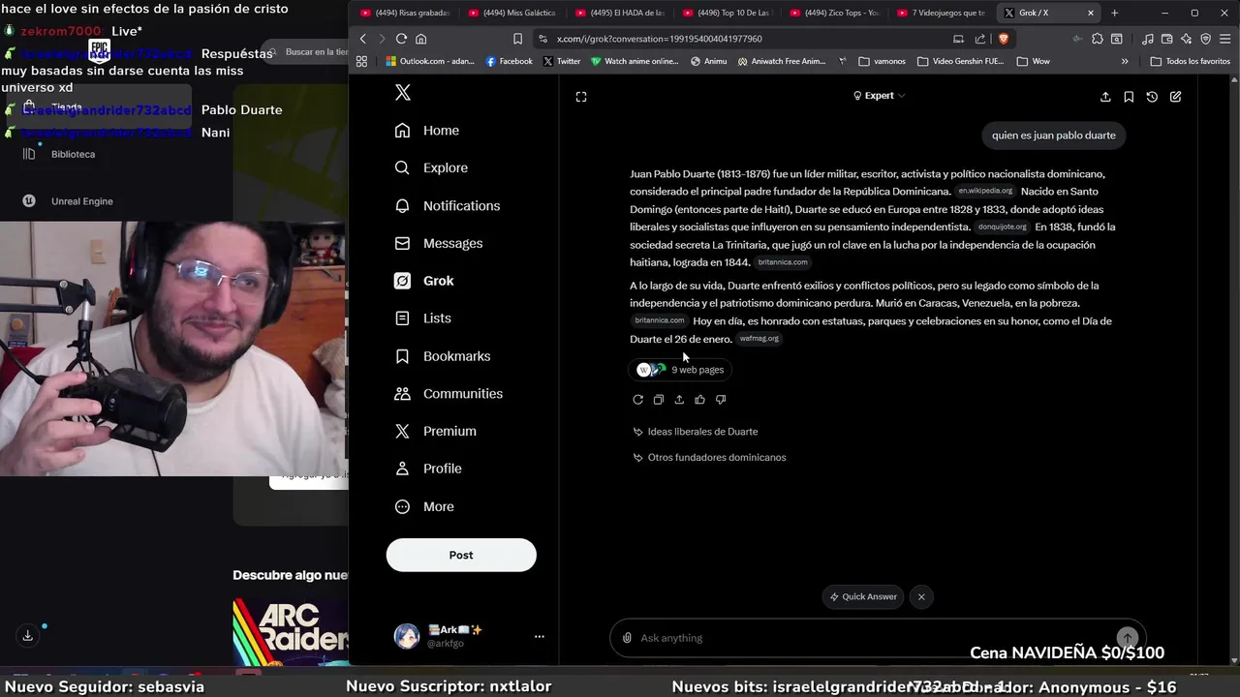Viewport: 1240px width, 697px height.
Task: Open Lists in the X sidebar
Action: point(423,318)
